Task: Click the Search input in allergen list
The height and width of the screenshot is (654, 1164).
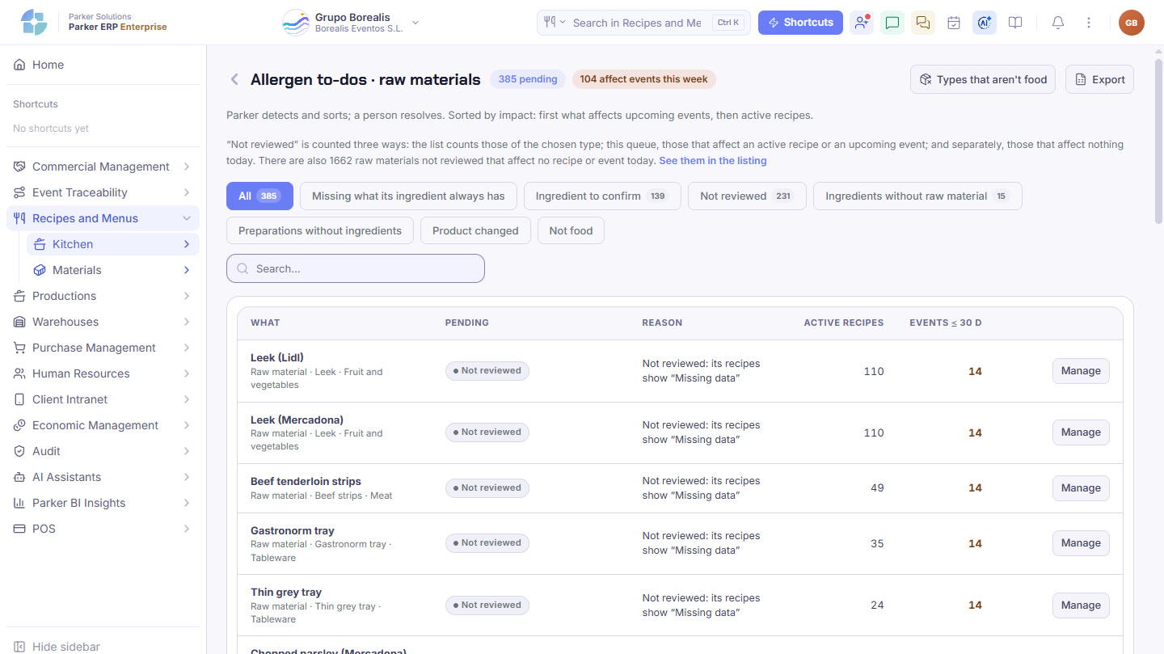Action: (x=356, y=268)
